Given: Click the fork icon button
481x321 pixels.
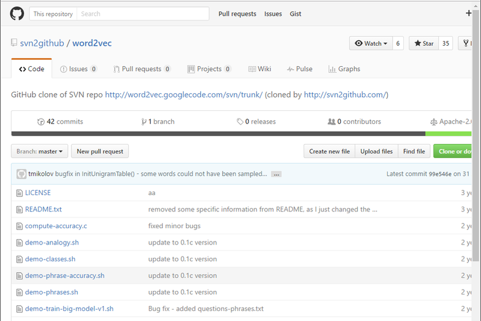Looking at the screenshot, I should (x=465, y=43).
